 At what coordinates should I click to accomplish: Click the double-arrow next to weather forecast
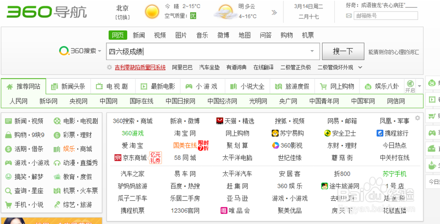coord(274,12)
